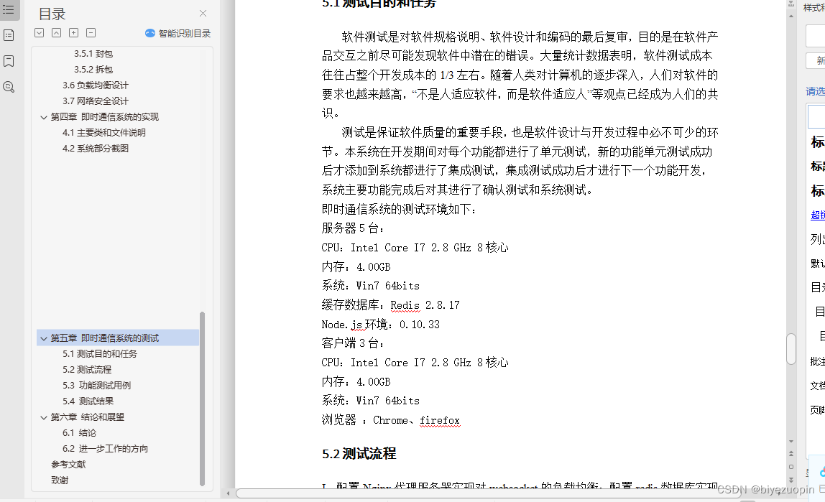Click the plus outline level button
Image resolution: width=825 pixels, height=502 pixels.
coord(73,32)
